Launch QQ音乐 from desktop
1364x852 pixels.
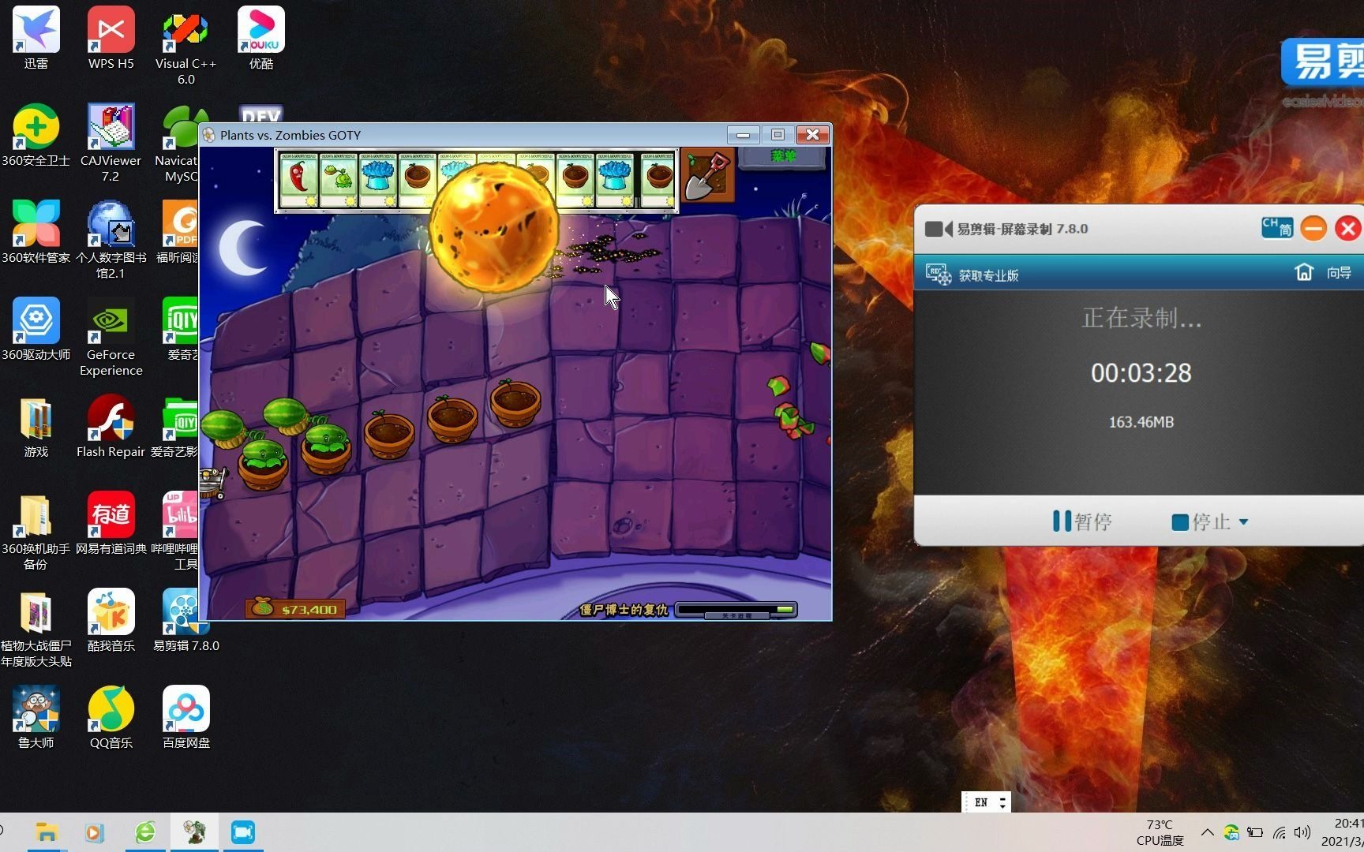(111, 718)
